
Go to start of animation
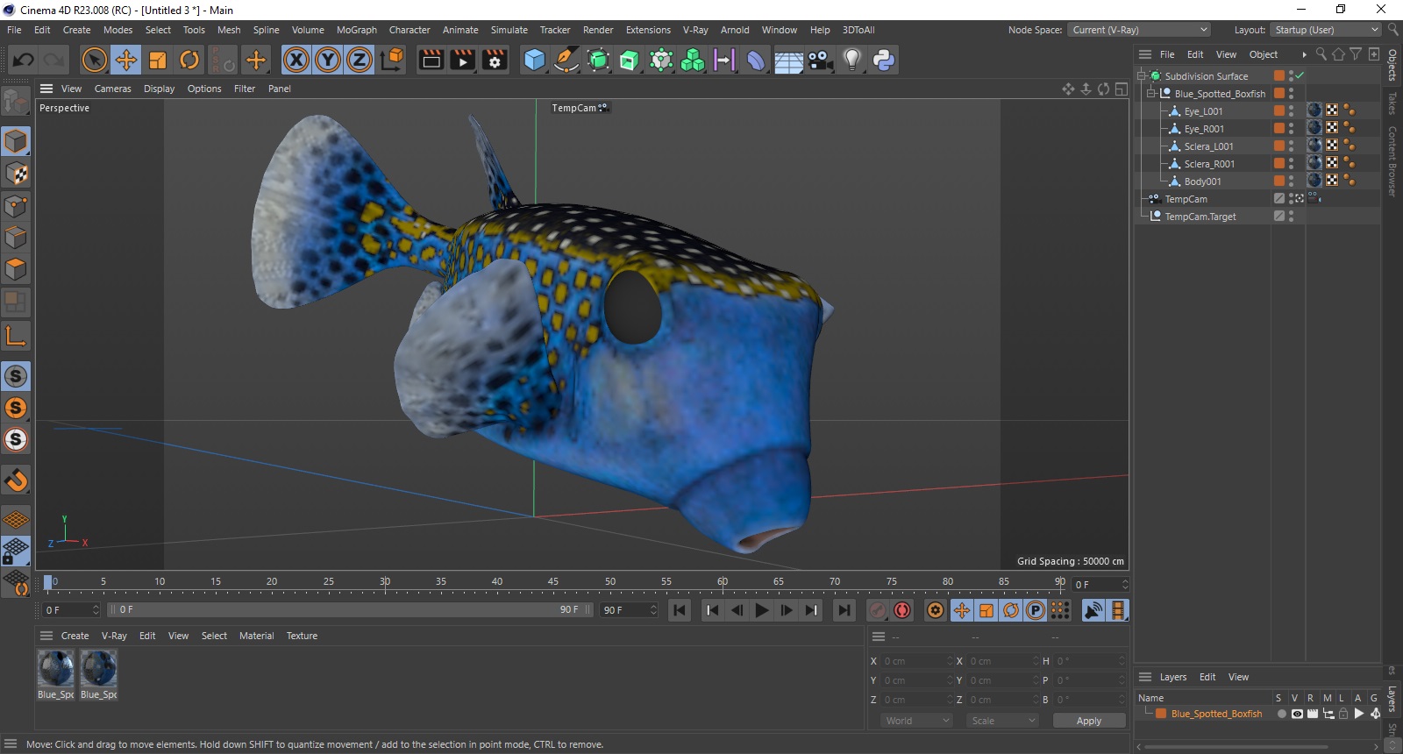680,610
